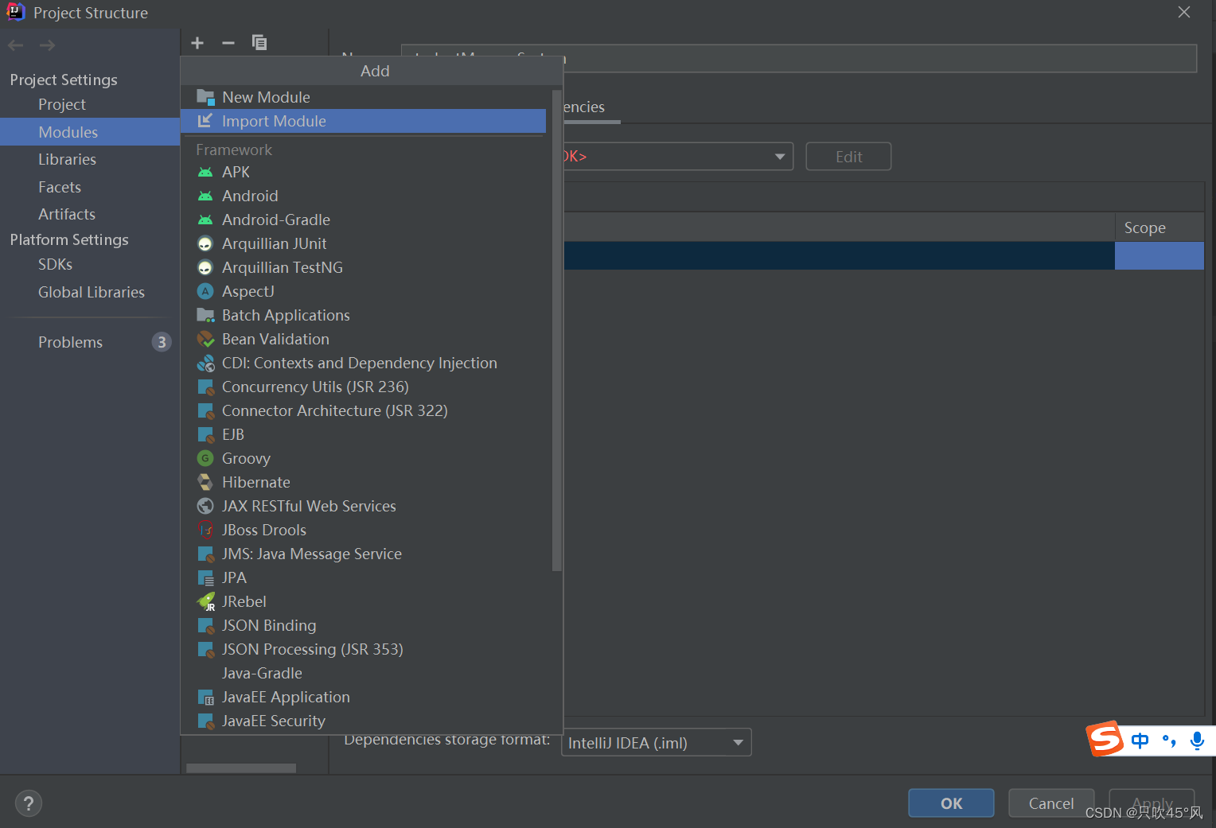This screenshot has width=1216, height=828.
Task: Click the JRebel rocket icon
Action: (x=205, y=601)
